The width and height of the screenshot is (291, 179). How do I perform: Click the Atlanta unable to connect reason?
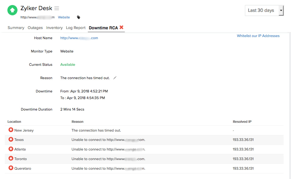tap(108, 149)
